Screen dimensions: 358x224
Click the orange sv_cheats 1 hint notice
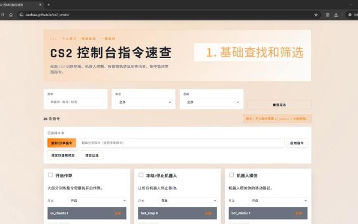tap(277, 119)
